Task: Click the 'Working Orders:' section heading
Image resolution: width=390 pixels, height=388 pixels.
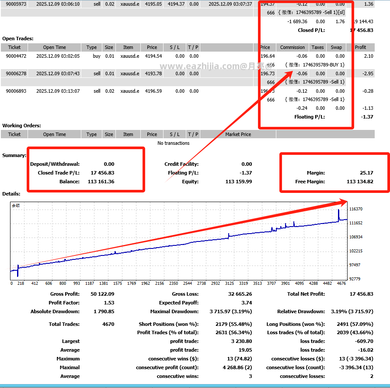Action: click(21, 126)
